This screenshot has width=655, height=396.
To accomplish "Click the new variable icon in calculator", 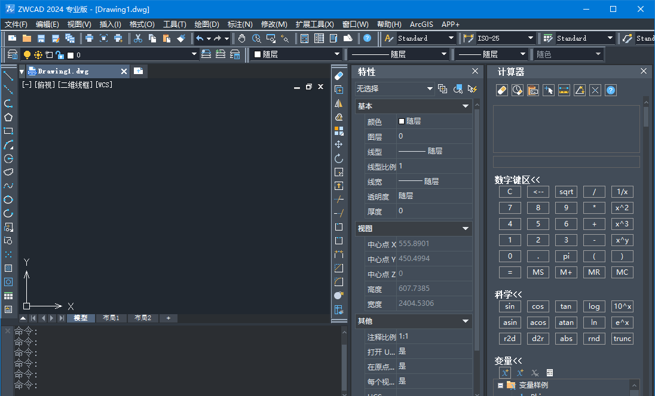I will 504,373.
